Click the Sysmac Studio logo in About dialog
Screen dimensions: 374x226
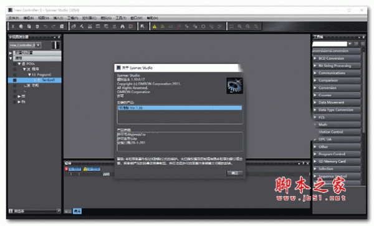coord(234,85)
